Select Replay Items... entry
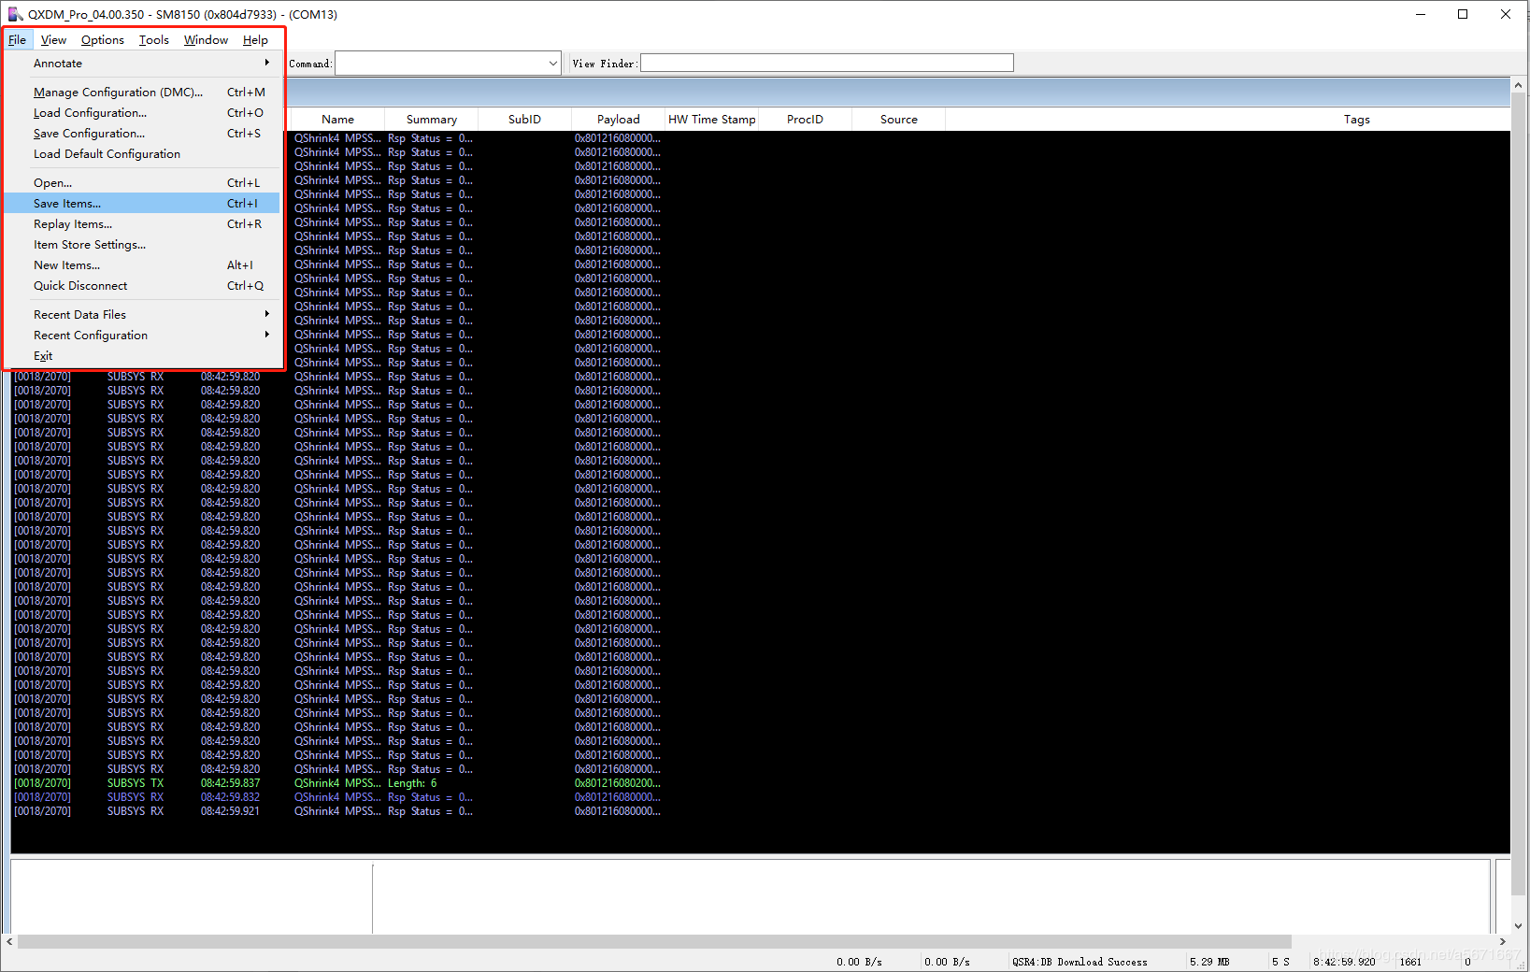The height and width of the screenshot is (972, 1530). point(142,224)
